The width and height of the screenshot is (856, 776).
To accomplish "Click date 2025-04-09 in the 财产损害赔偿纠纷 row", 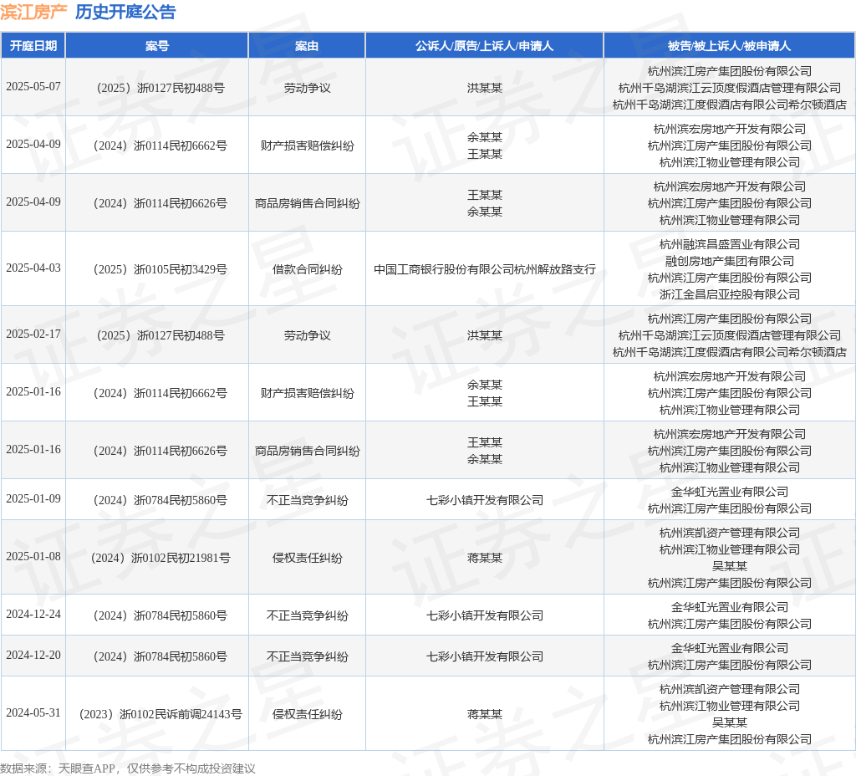I will click(33, 144).
